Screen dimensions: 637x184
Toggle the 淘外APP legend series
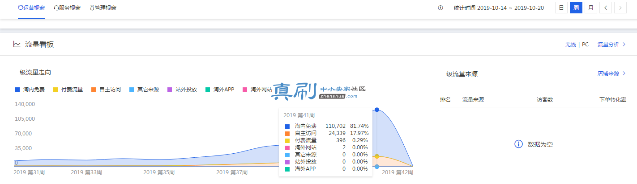[220, 90]
